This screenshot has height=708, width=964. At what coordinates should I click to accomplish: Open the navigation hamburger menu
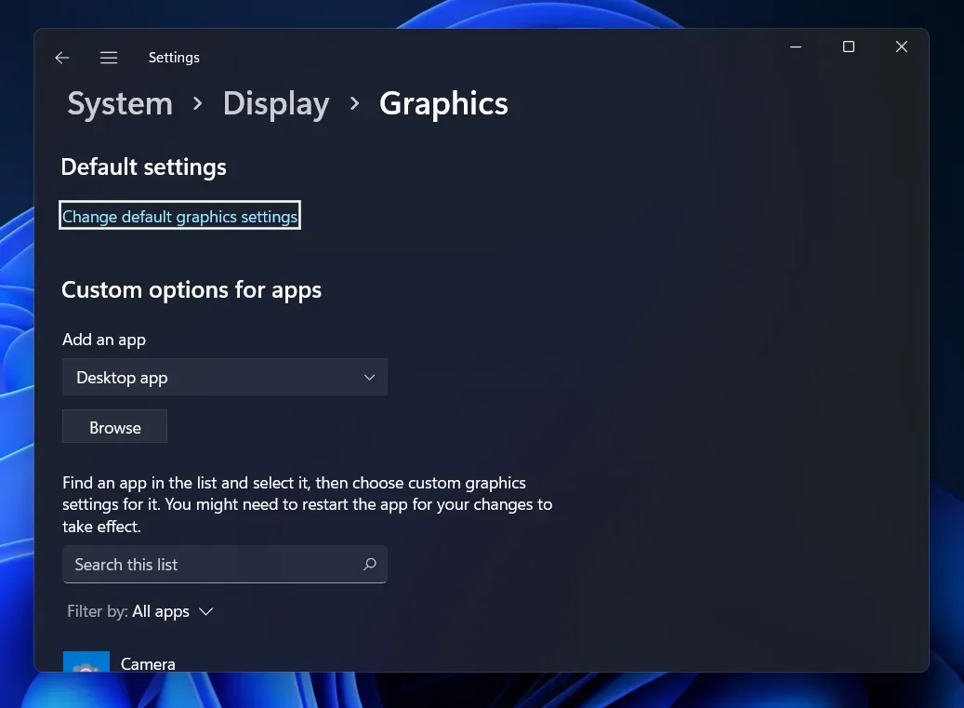[109, 57]
